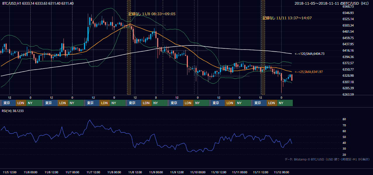The image size is (373, 175).
Task: Click price axis value 6416.16
Action: click(348, 50)
